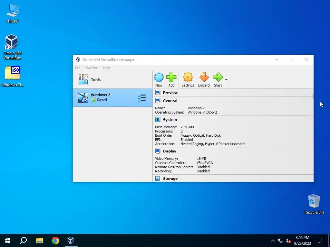
Task: Select the Recycle Bin desktop icon
Action: 314,204
